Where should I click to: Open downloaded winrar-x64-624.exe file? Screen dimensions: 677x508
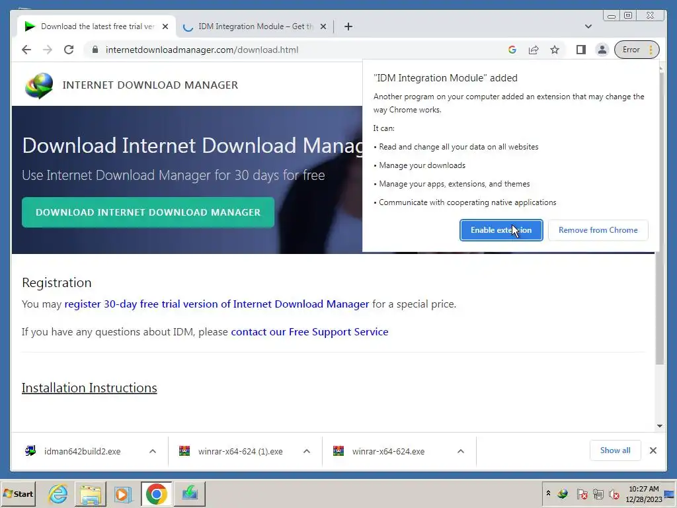pyautogui.click(x=380, y=451)
